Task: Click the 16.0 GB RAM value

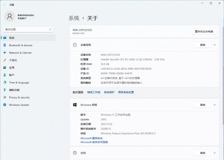Action: pos(105,64)
